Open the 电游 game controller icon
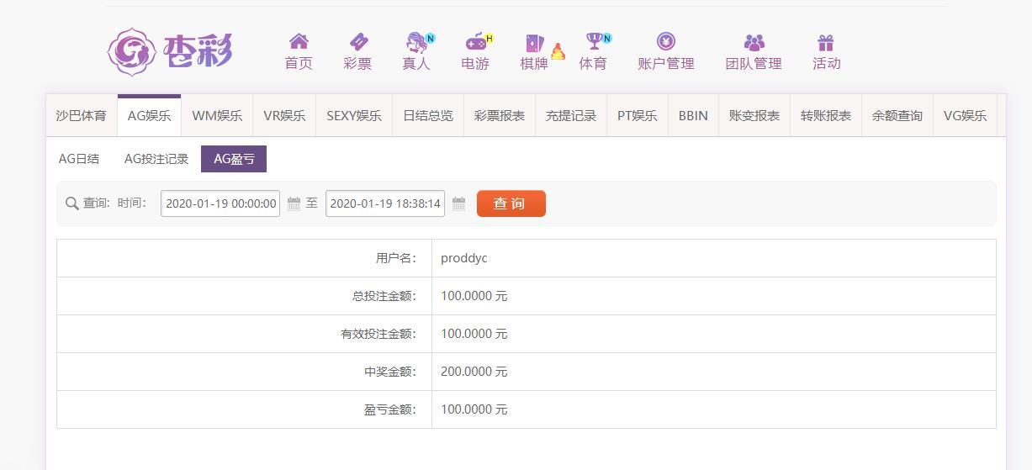This screenshot has width=1032, height=470. 476,41
